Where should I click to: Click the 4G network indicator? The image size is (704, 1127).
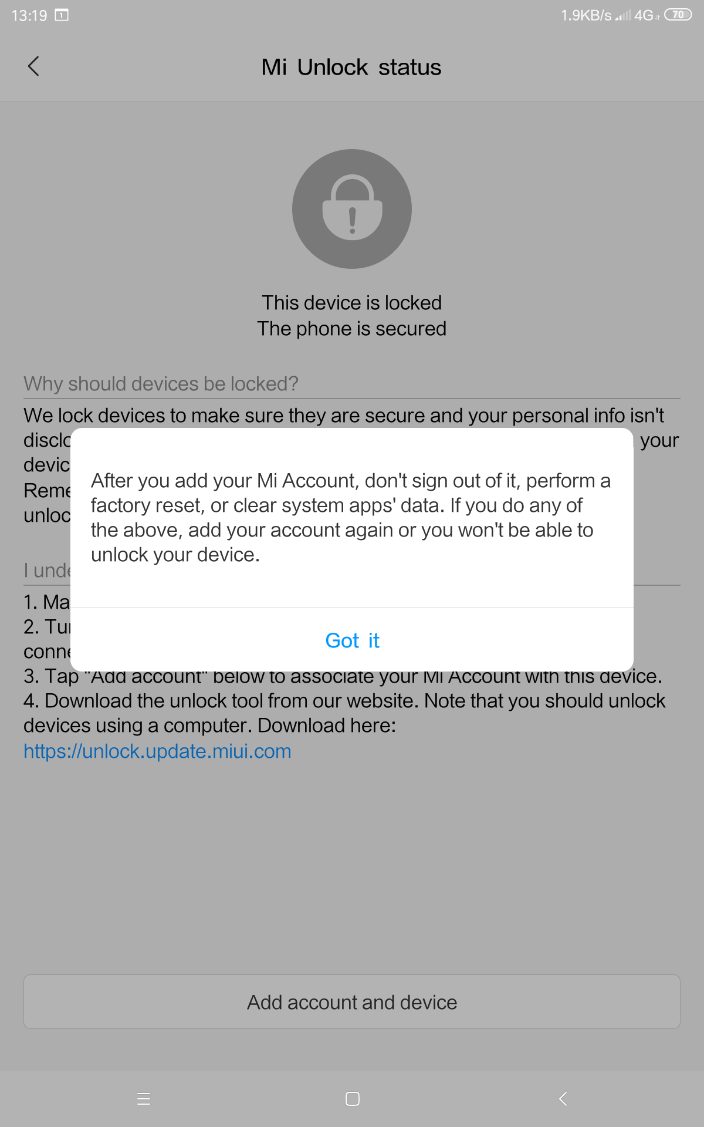[647, 15]
